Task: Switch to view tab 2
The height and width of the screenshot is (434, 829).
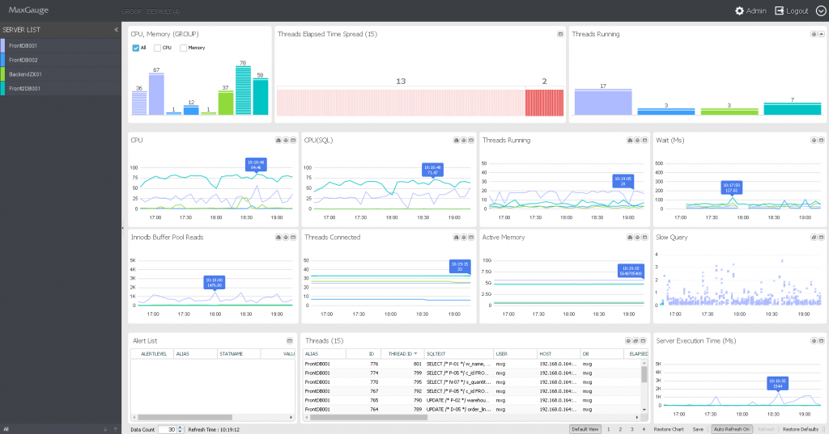Action: click(x=620, y=429)
